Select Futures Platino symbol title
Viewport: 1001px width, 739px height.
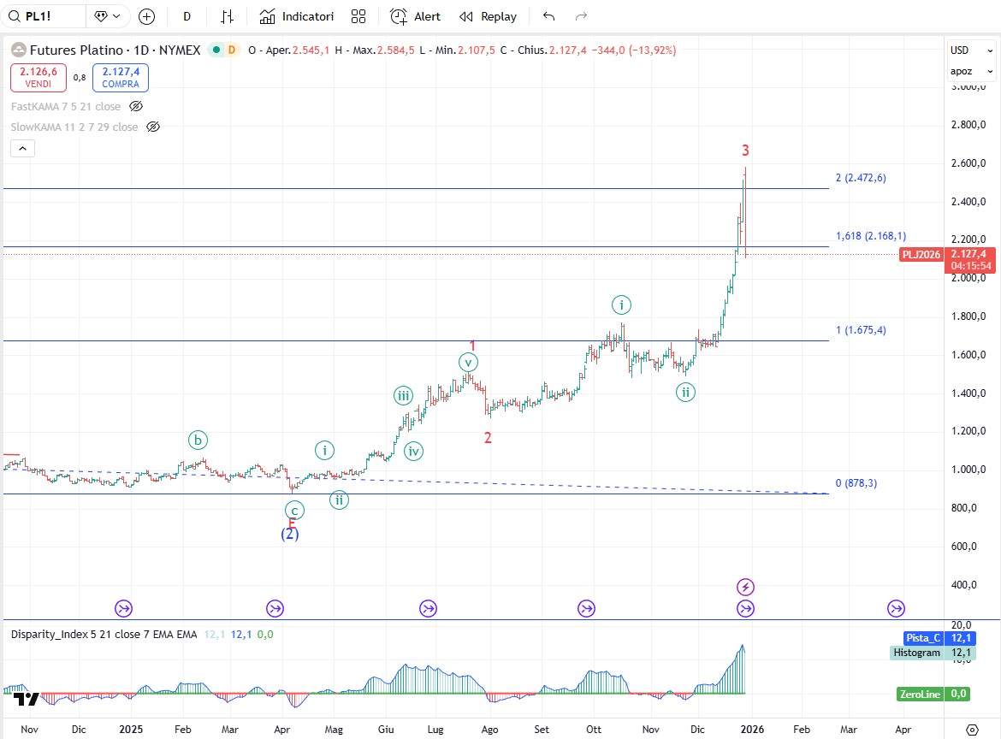(x=115, y=50)
